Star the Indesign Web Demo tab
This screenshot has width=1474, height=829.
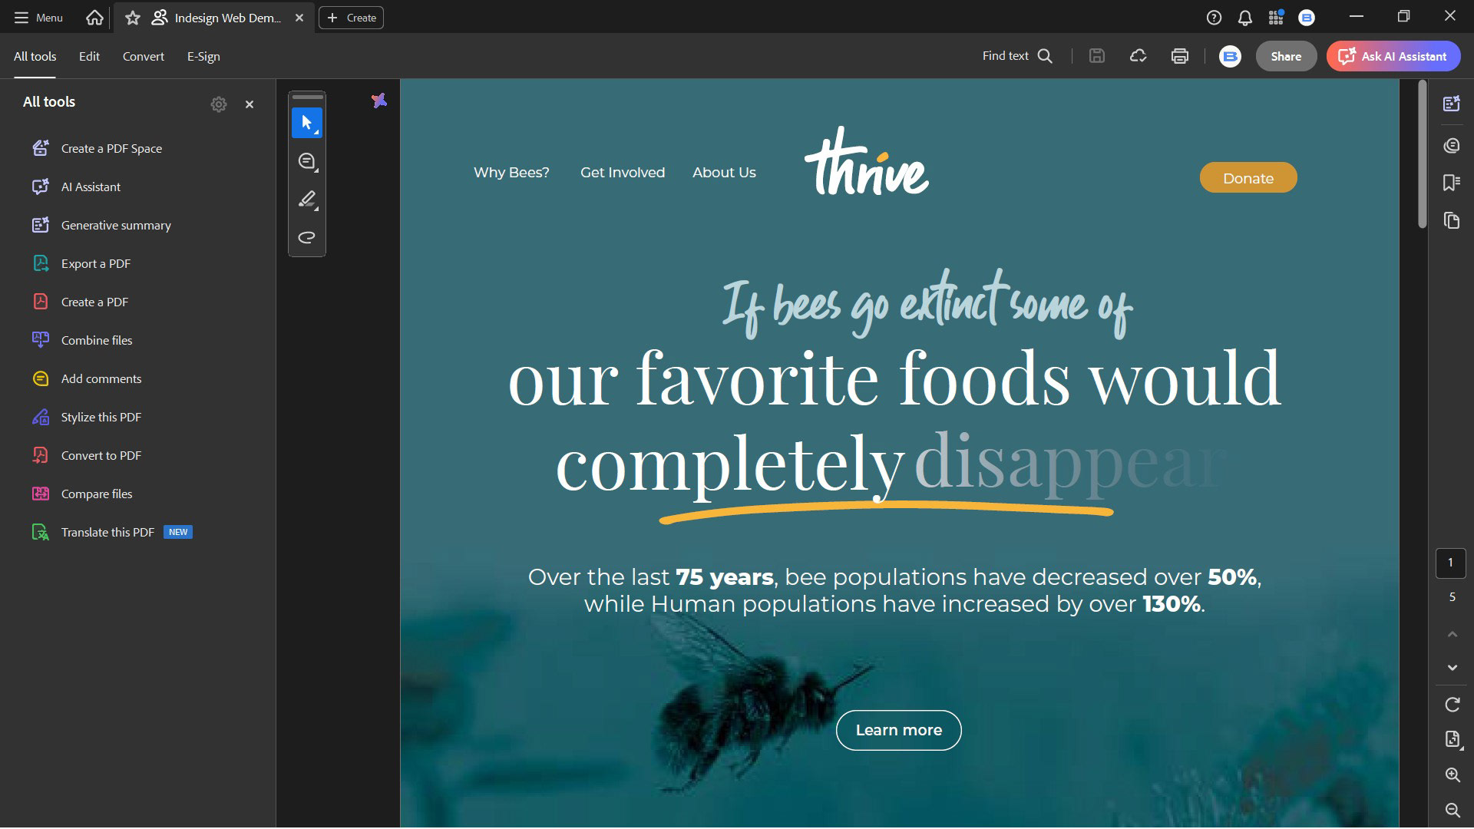click(x=133, y=18)
